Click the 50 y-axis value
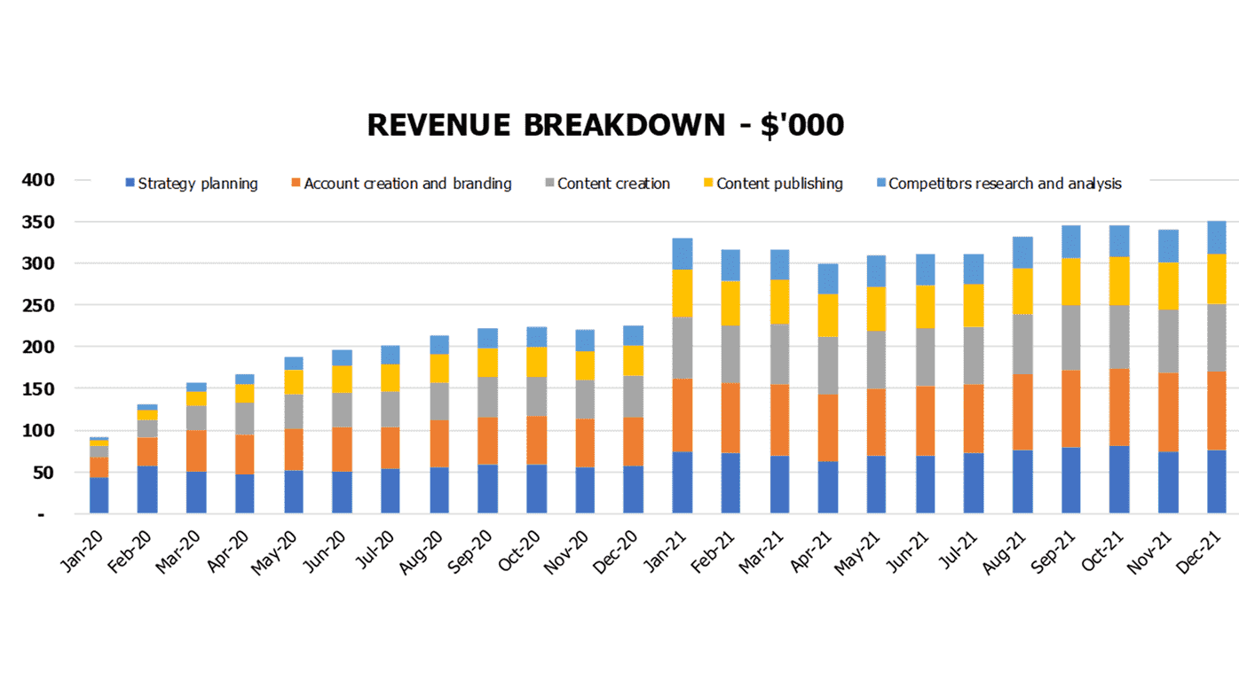 tap(44, 473)
